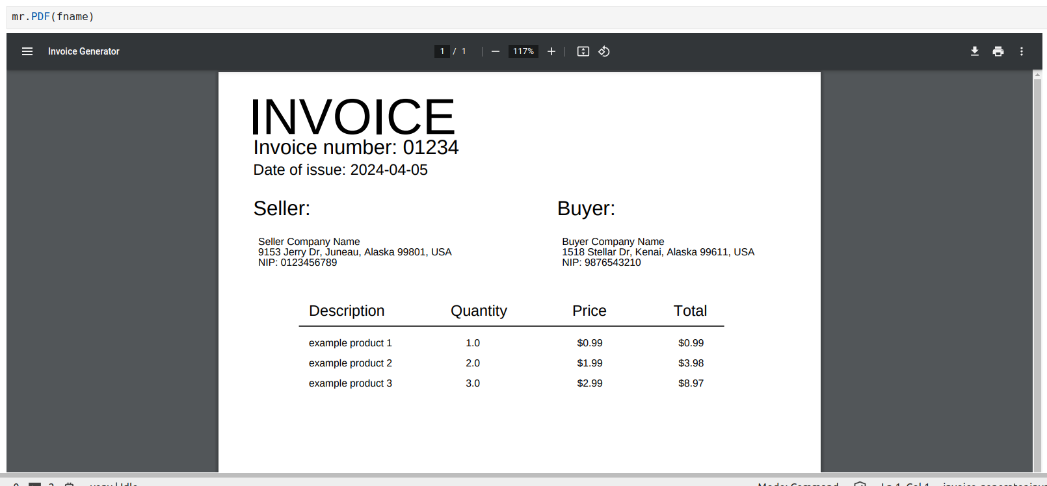Viewport: 1047px width, 486px height.
Task: Click the quantity 3.0 cell
Action: [x=473, y=383]
